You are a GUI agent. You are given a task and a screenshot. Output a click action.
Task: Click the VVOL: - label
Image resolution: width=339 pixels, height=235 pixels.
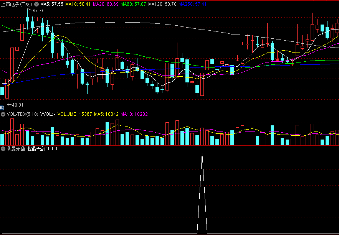pyautogui.click(x=48, y=114)
